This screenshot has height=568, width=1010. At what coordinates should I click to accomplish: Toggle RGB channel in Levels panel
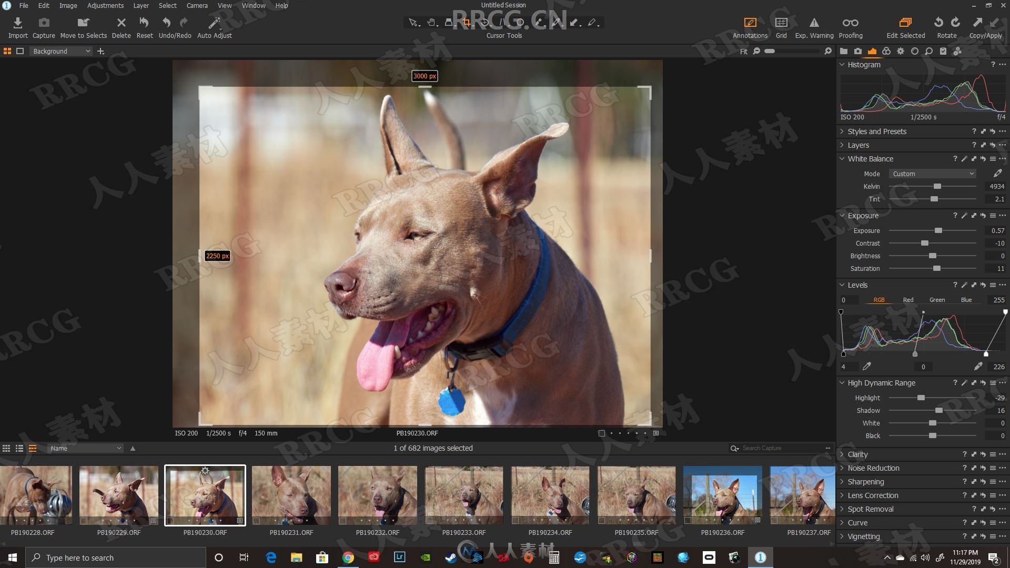(878, 299)
